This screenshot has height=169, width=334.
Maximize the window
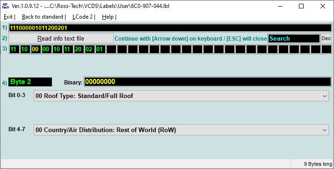pyautogui.click(x=301, y=6)
